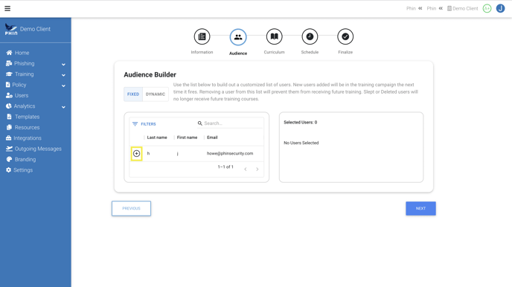Click the Schedule step icon
This screenshot has height=287, width=512.
point(310,36)
